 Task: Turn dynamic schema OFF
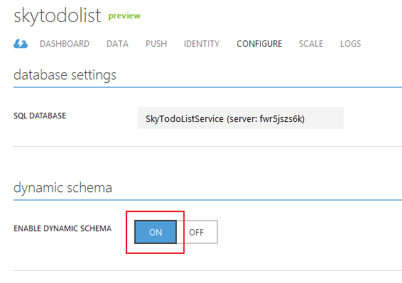click(197, 232)
